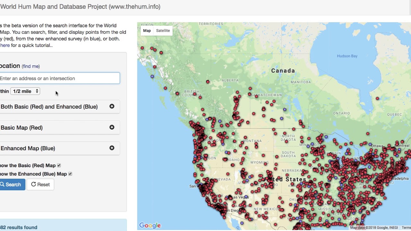Toggle Show the Basic (Red) Map checkbox
Screen dimensions: 411x231
[x=59, y=166]
